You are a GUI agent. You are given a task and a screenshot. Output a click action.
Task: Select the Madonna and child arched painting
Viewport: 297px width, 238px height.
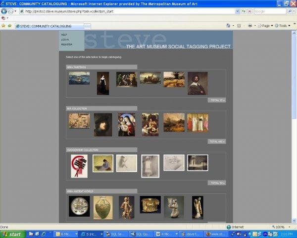click(x=127, y=124)
